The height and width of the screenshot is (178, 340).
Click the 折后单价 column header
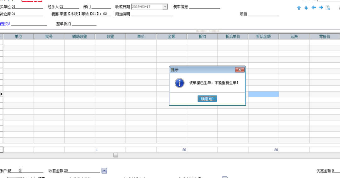[x=233, y=37]
